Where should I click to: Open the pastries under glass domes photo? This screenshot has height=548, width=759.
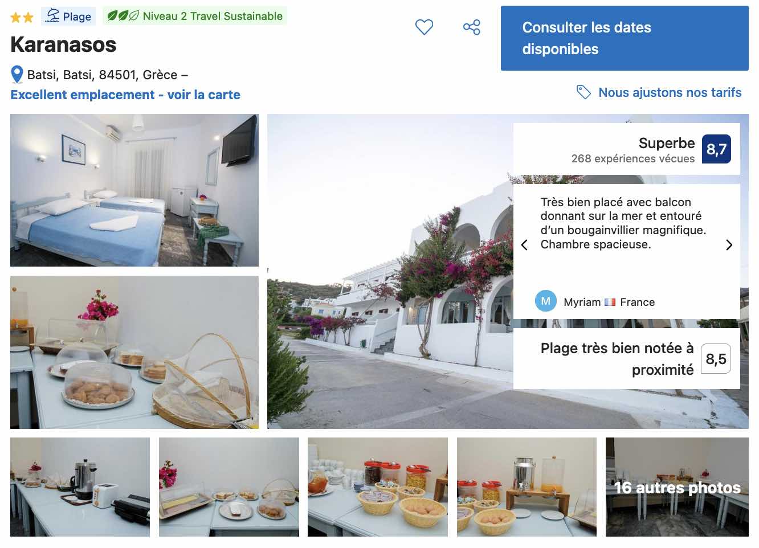tap(134, 353)
